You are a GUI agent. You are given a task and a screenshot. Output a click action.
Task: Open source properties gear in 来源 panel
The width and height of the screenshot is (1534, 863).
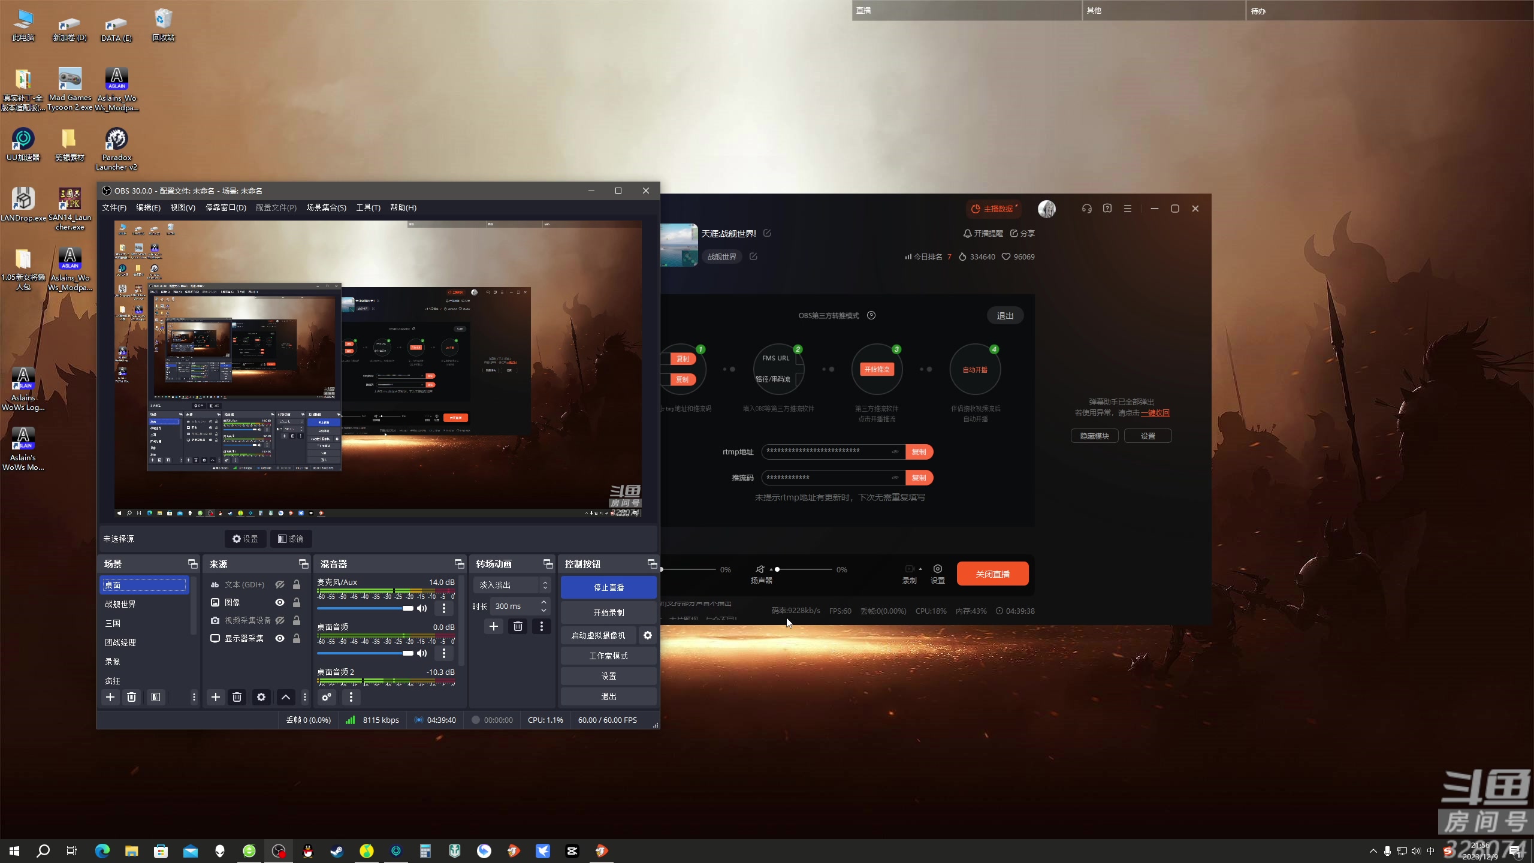pos(261,697)
